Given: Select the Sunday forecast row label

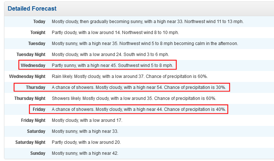Looking at the screenshot, I should (x=38, y=153).
